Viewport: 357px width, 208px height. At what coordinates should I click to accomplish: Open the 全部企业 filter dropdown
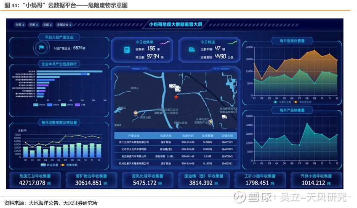coord(64,24)
